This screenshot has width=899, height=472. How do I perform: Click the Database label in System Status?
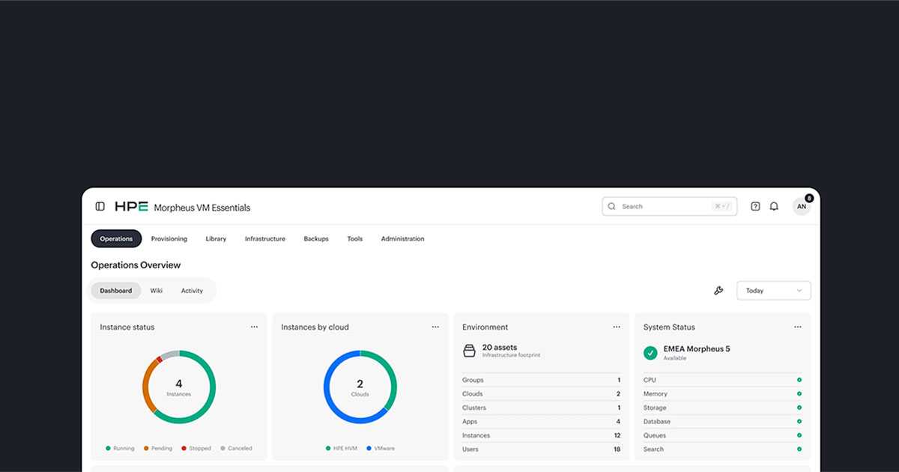(x=657, y=422)
